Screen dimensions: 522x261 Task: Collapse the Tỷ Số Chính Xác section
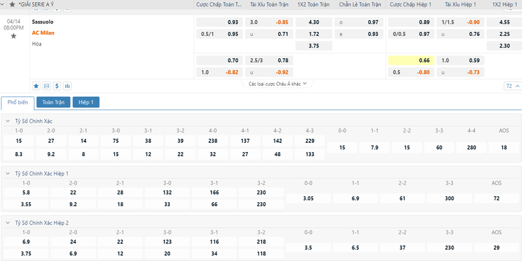(8, 121)
